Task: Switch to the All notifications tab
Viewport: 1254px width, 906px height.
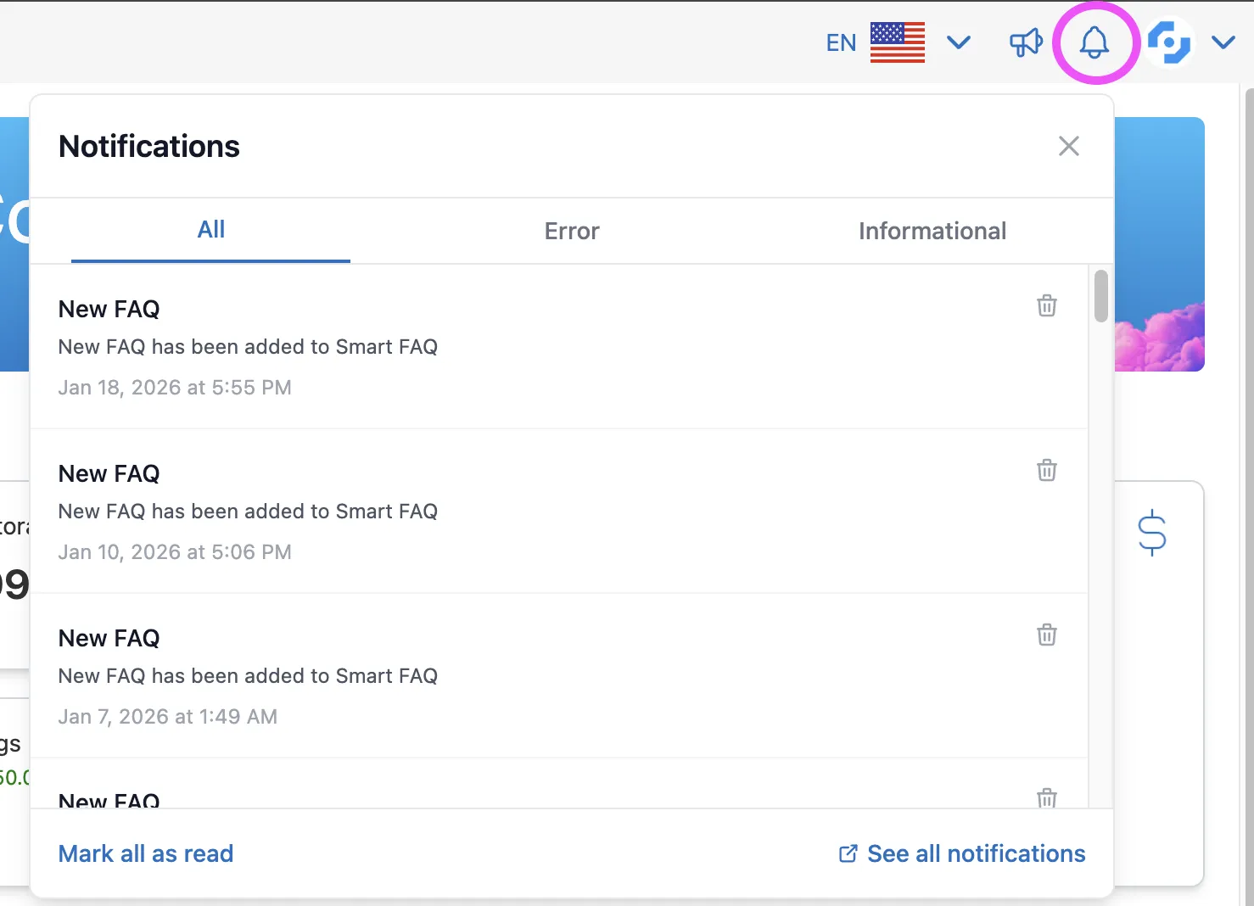Action: [x=210, y=230]
